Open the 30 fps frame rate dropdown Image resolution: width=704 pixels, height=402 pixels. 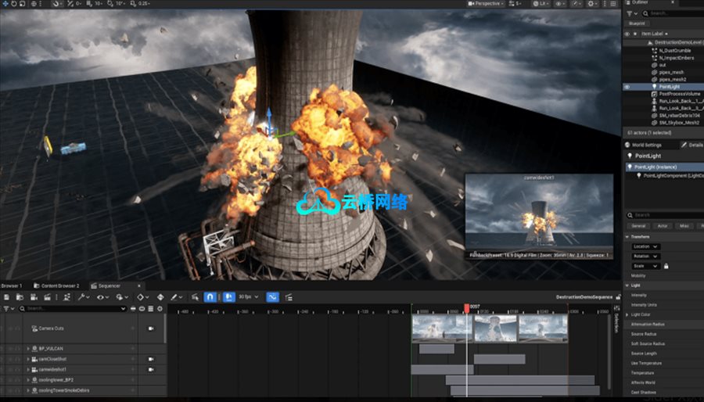coord(247,297)
